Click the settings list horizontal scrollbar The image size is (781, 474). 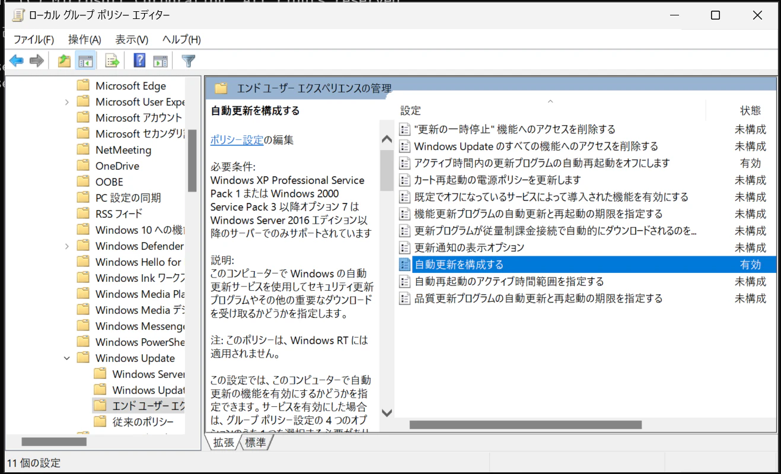click(x=526, y=425)
